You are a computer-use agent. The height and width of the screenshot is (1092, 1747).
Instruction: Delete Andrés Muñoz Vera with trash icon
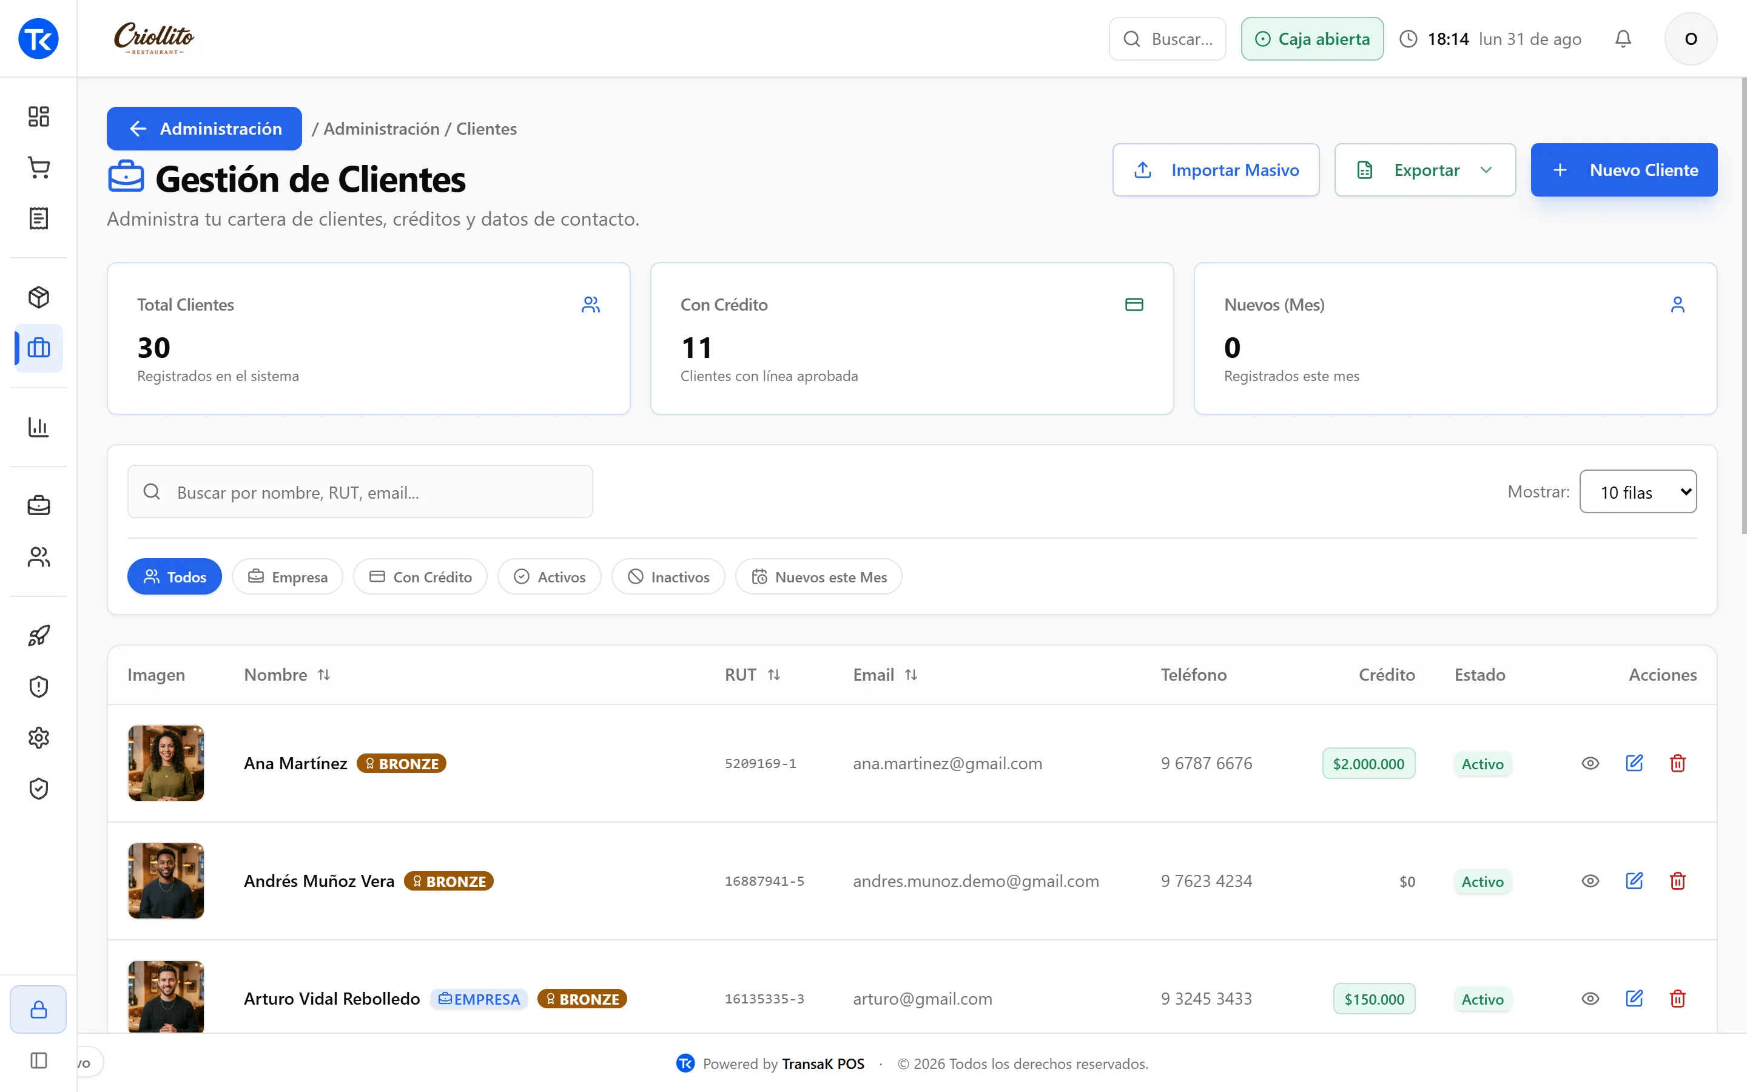1678,881
